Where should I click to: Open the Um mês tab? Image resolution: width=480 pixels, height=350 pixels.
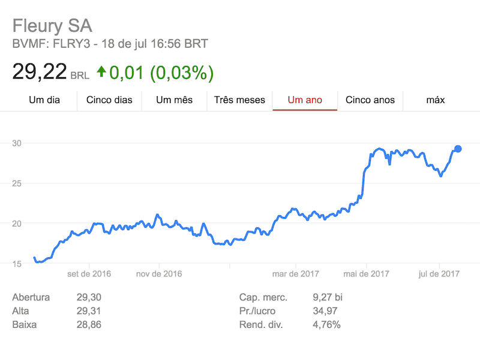pyautogui.click(x=174, y=100)
